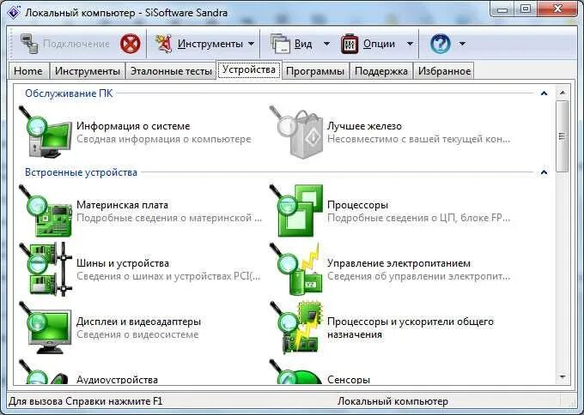Select the Устройства tab
The width and height of the screenshot is (584, 415).
coord(249,70)
